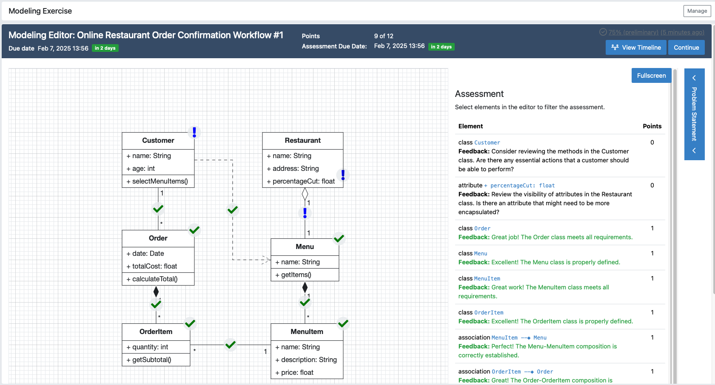
Task: Click the green checkmark on the Customer-Order association
Action: 158,209
